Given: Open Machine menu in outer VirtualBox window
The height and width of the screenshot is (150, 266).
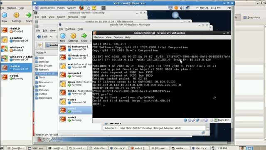Looking at the screenshot, I should coord(11,8).
